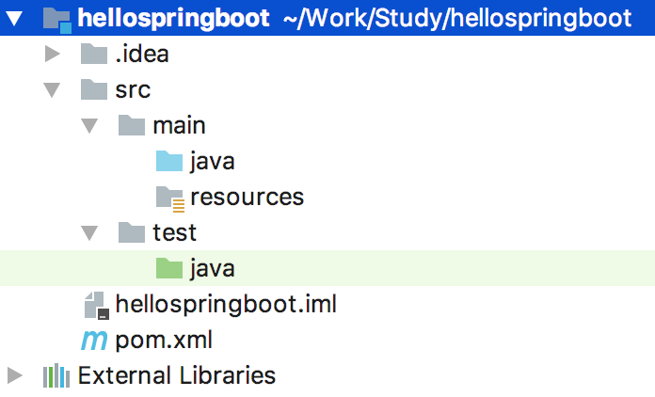Collapse the main folder arrow
The width and height of the screenshot is (655, 397).
89,126
